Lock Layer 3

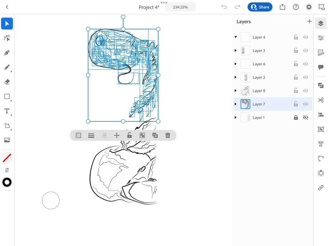(296, 51)
